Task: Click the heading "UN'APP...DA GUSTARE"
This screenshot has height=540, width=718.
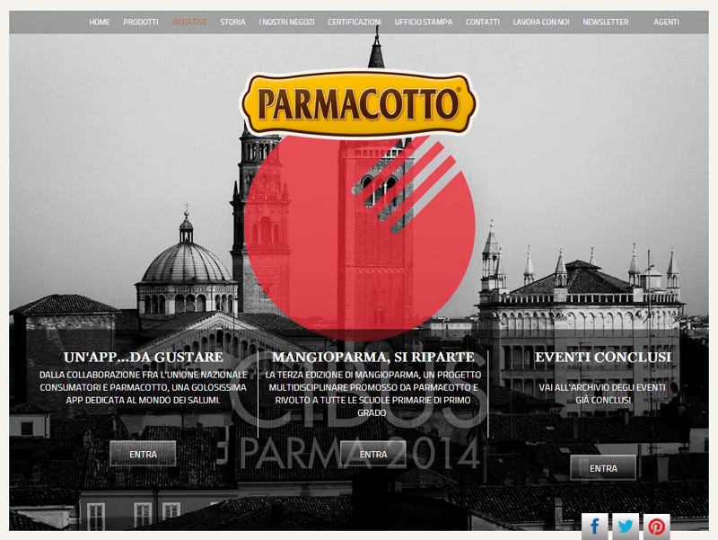Action: pyautogui.click(x=144, y=357)
